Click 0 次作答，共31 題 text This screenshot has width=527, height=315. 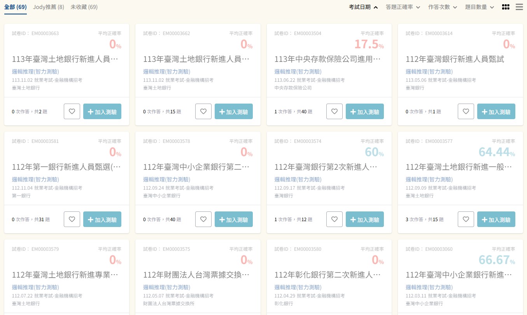point(31,220)
